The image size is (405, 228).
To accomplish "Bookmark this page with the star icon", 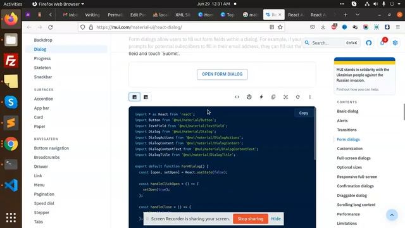I will coord(280,27).
